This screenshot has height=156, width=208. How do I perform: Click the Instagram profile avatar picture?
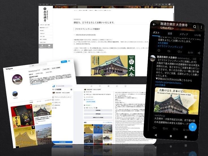17,79
